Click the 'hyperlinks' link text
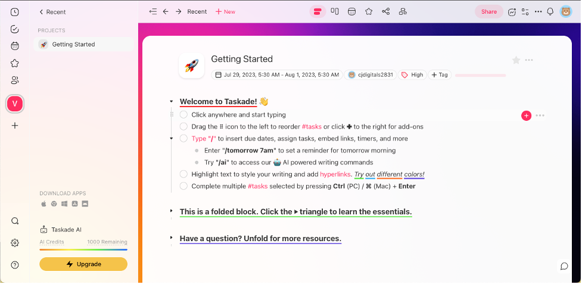The height and width of the screenshot is (284, 582). [336, 174]
